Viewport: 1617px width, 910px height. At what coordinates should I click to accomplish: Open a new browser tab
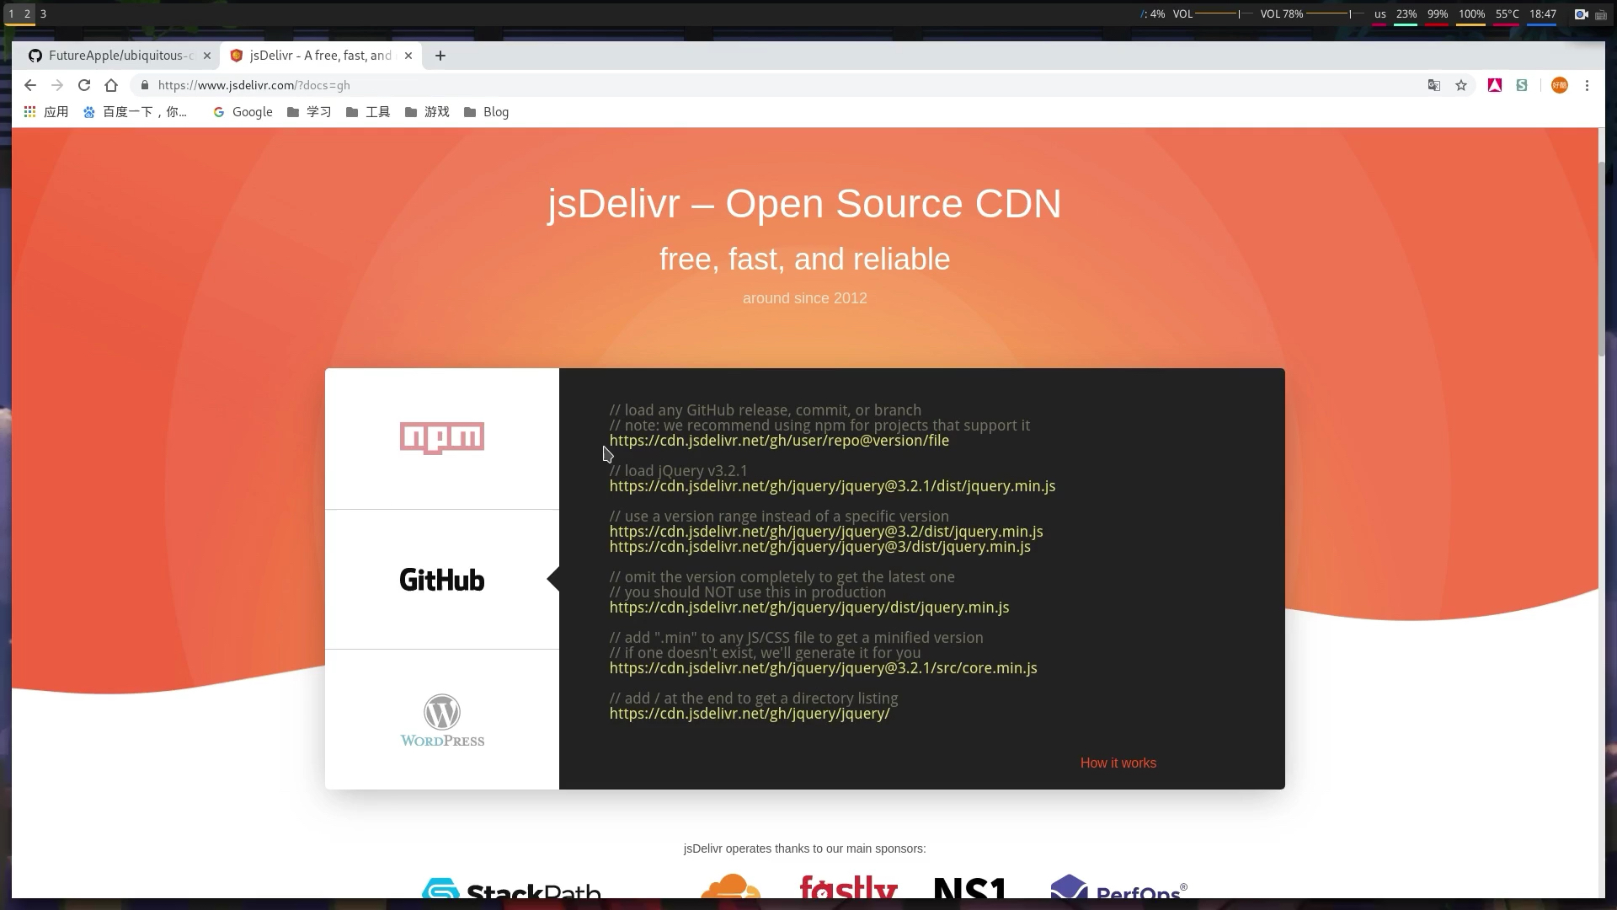pos(440,56)
